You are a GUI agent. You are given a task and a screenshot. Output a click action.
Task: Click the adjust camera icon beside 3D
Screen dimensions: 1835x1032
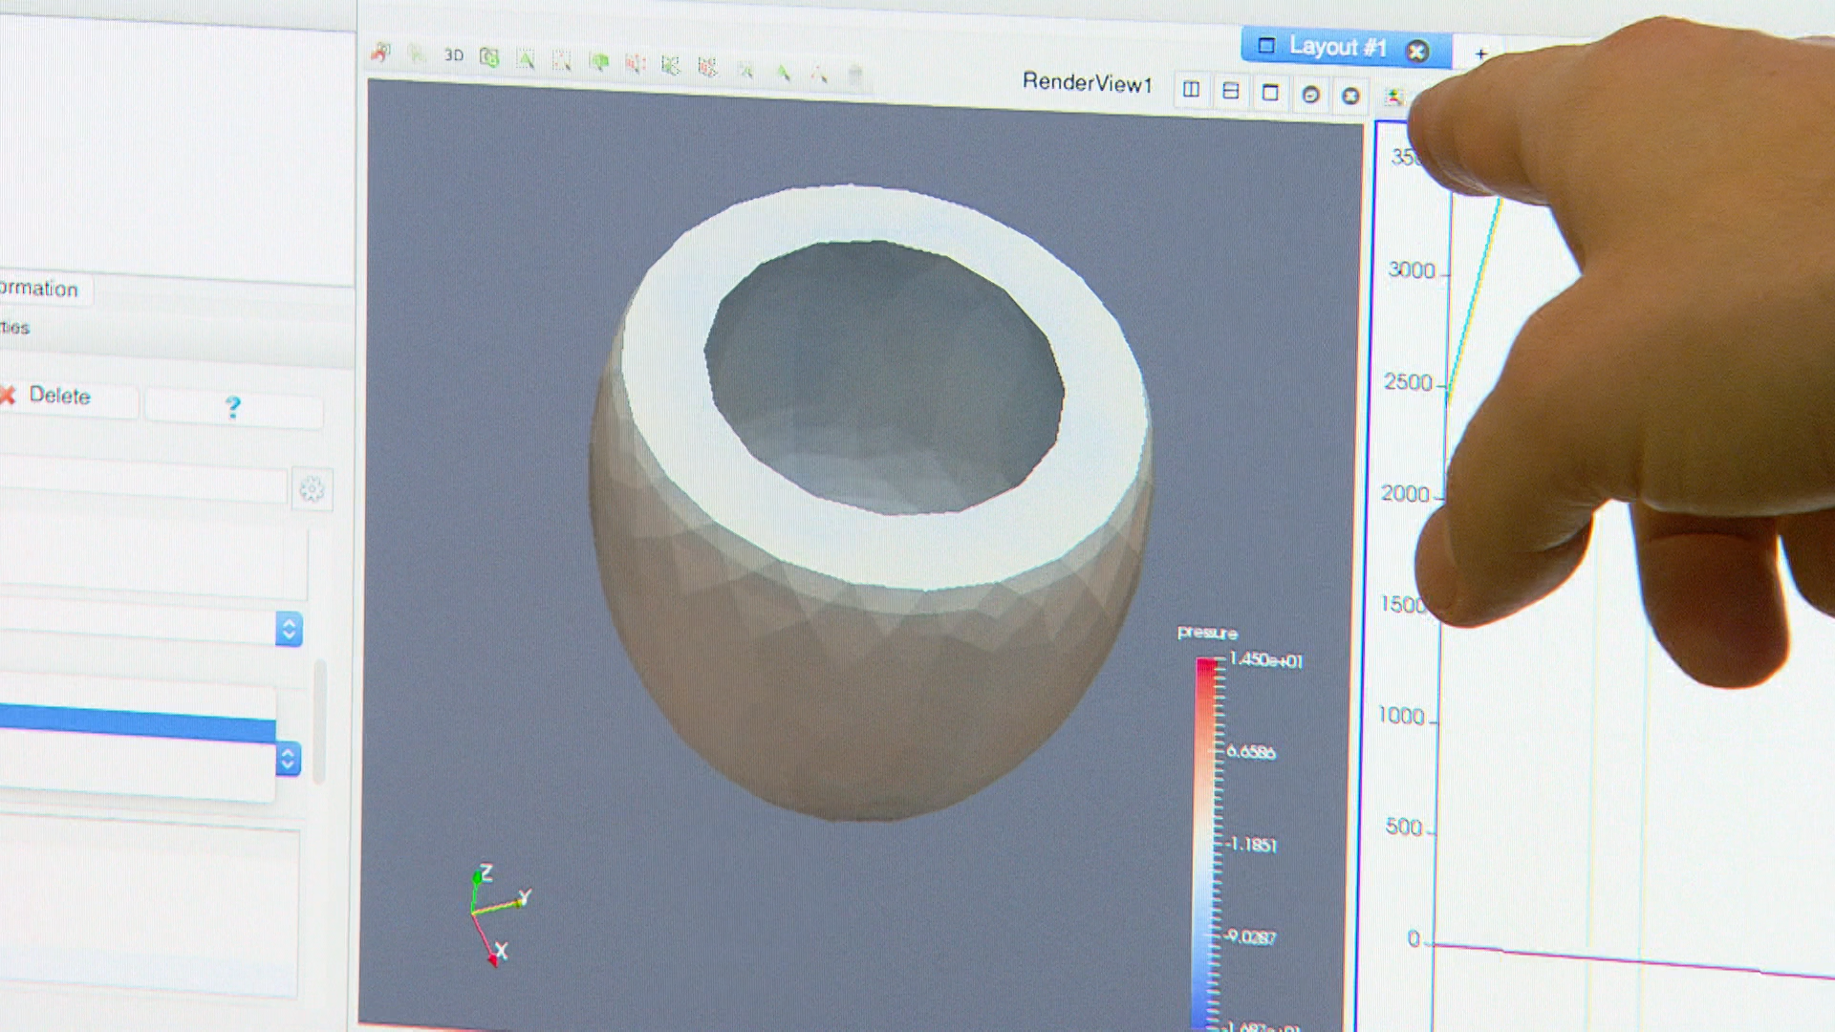pos(489,57)
